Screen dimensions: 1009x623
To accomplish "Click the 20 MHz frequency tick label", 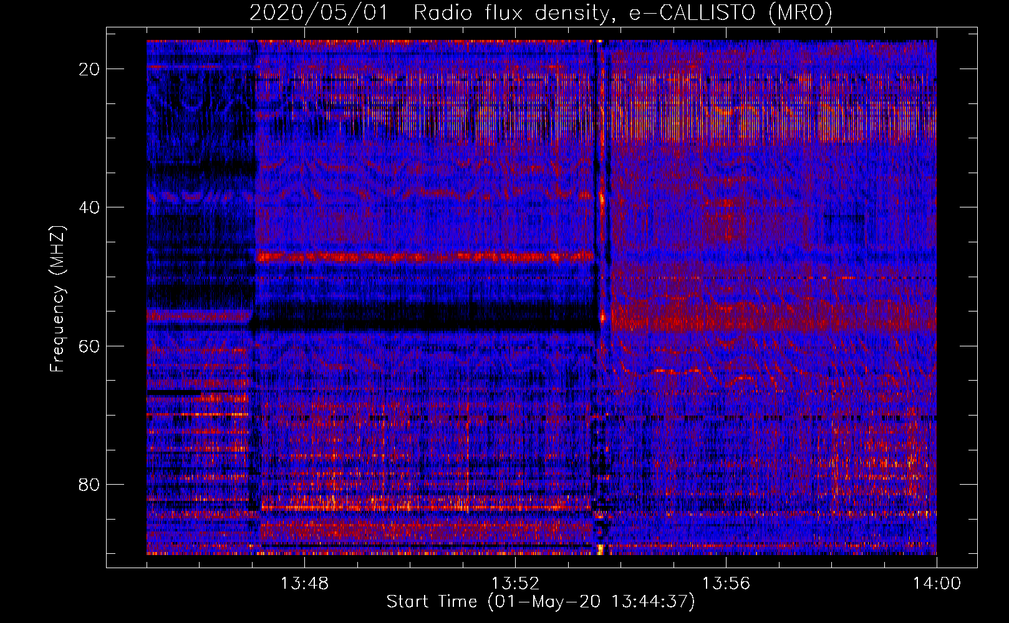I will 89,69.
